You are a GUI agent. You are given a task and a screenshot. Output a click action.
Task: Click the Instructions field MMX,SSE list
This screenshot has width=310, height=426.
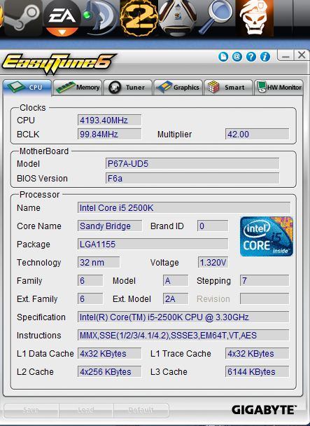point(183,335)
